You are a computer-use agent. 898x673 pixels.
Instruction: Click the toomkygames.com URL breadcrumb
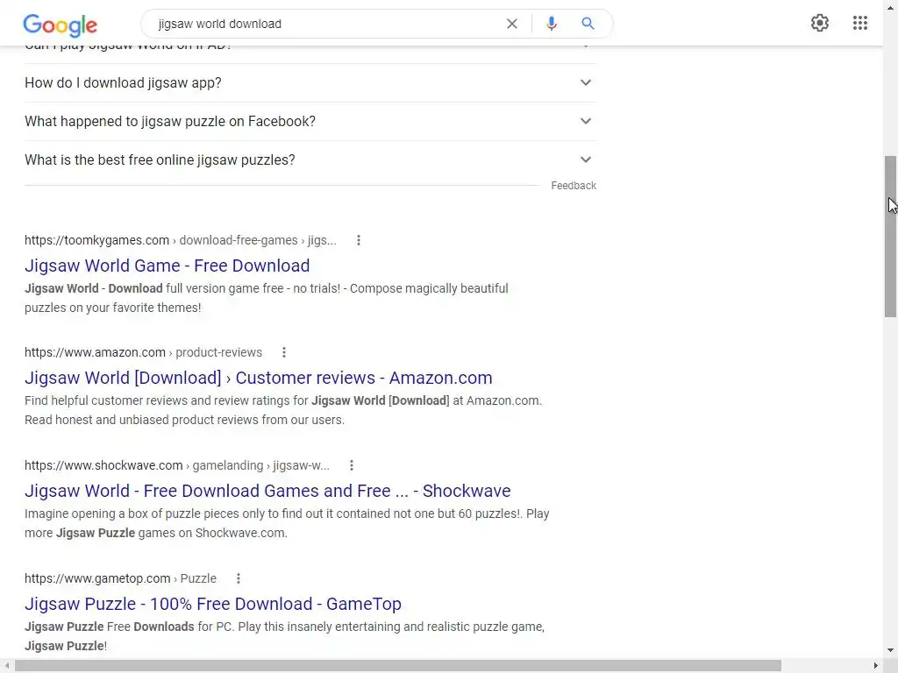click(x=181, y=240)
